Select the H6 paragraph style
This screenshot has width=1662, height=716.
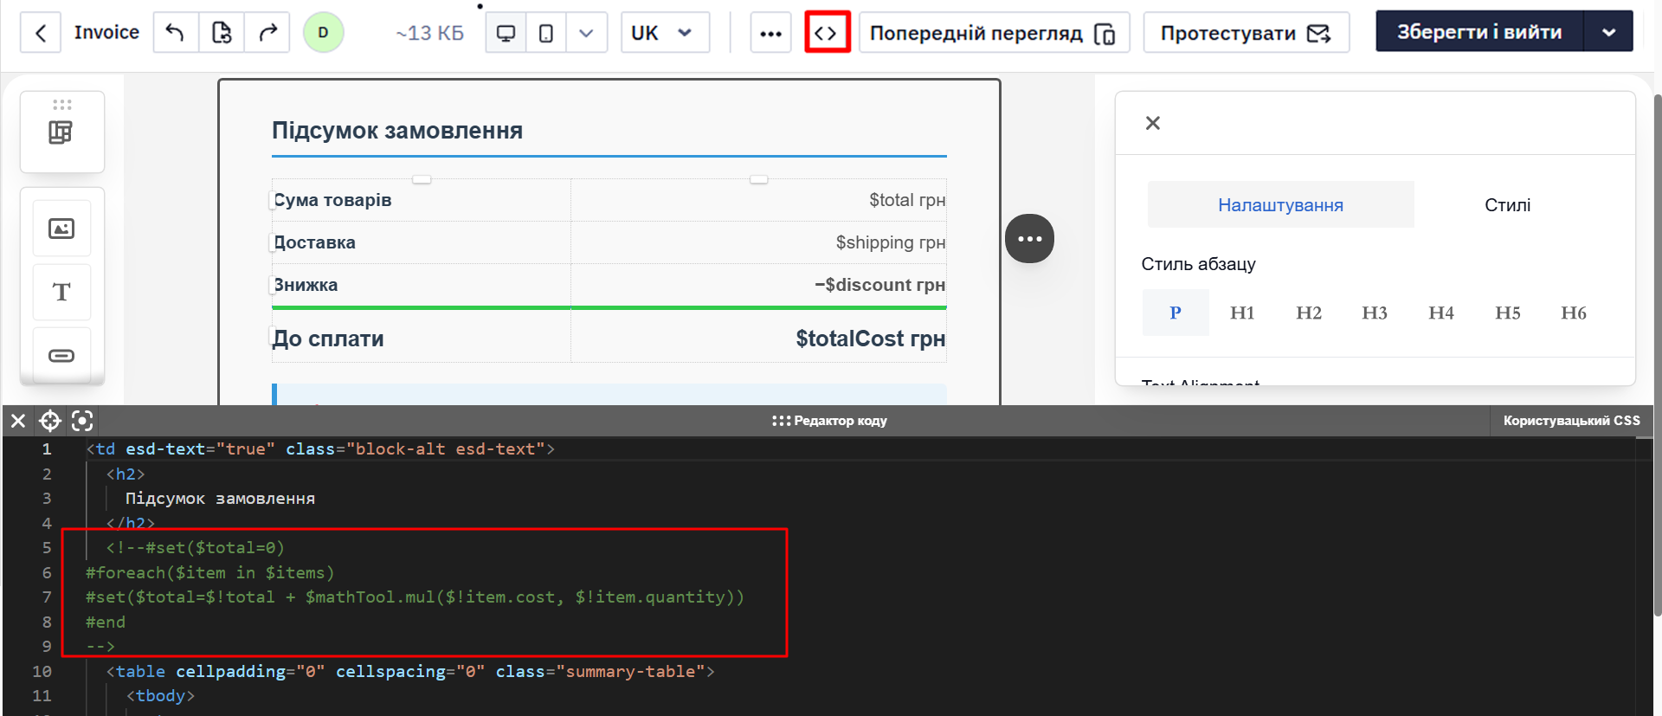point(1574,313)
